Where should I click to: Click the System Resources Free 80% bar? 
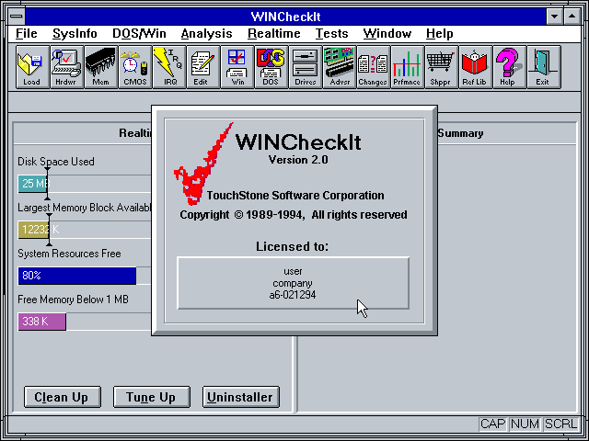(x=85, y=276)
